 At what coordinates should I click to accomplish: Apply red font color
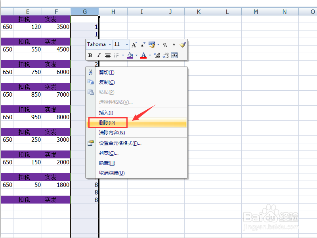(x=143, y=55)
